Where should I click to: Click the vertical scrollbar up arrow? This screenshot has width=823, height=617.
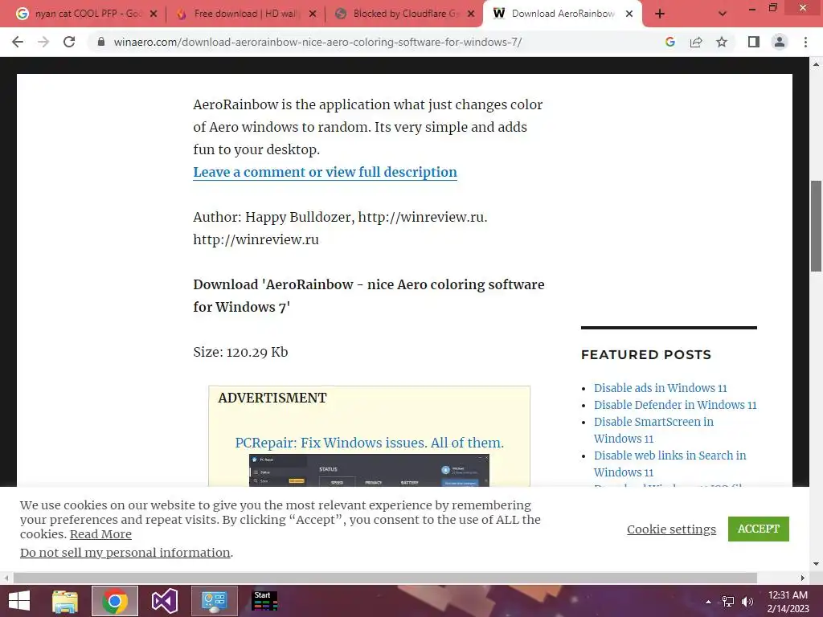817,64
